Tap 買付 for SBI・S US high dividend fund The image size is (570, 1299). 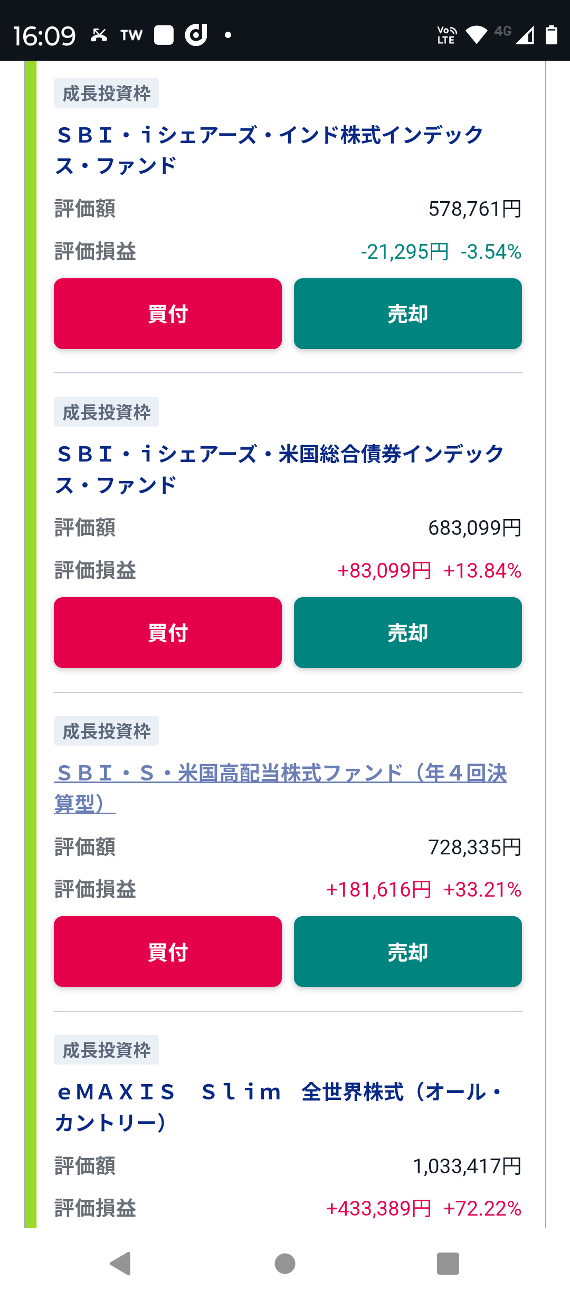click(168, 952)
